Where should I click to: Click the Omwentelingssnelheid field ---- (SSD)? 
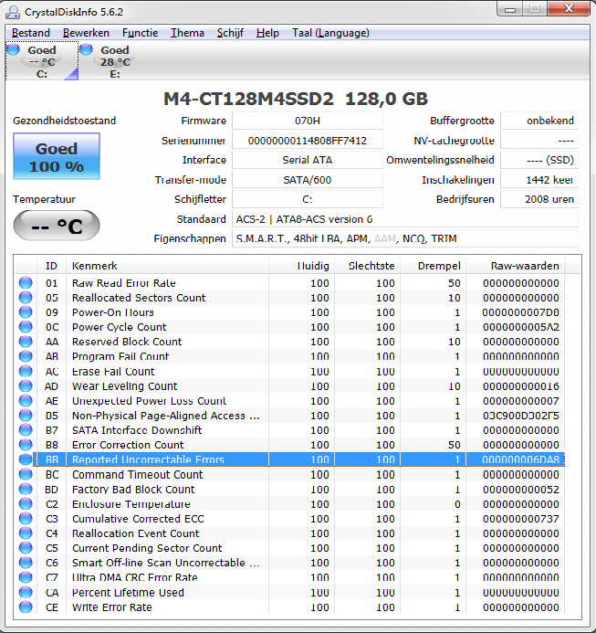tap(539, 160)
